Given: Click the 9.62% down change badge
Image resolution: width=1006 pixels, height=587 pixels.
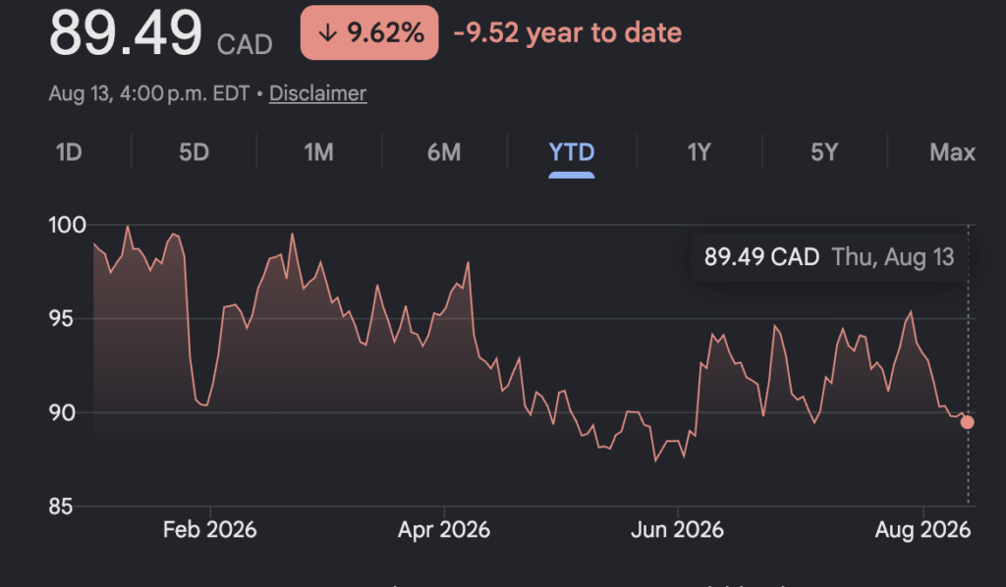Looking at the screenshot, I should [x=369, y=32].
